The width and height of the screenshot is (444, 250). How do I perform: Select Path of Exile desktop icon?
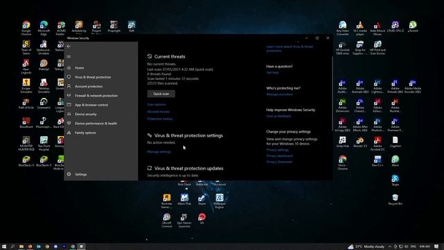[26, 103]
